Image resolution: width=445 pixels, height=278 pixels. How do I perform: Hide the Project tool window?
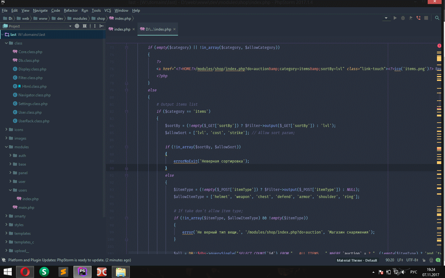click(x=102, y=26)
